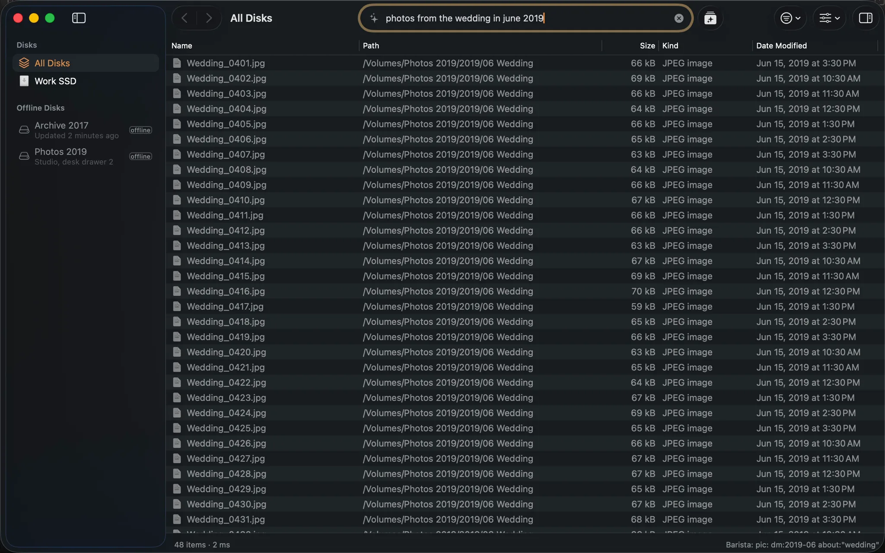The height and width of the screenshot is (553, 885).
Task: Click file icon of Wedding_0403.jpg
Action: tap(177, 94)
